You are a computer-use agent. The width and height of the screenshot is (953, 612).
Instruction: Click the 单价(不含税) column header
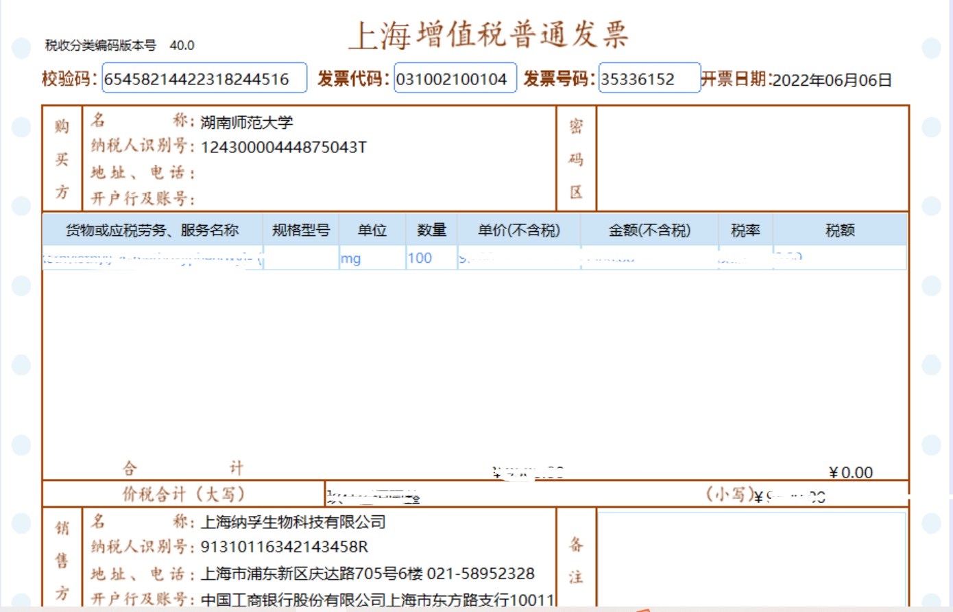point(518,231)
